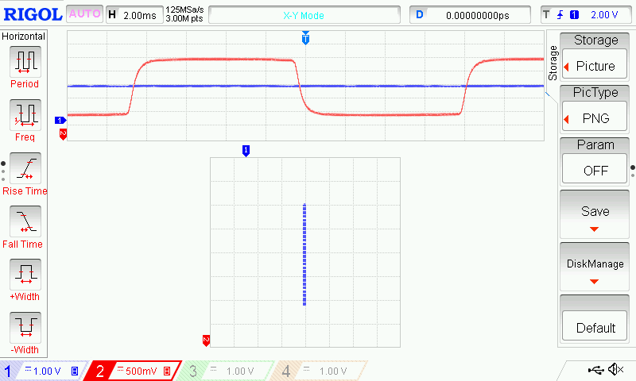This screenshot has height=381, width=636.
Task: Toggle channel 3 display
Action: 227,371
